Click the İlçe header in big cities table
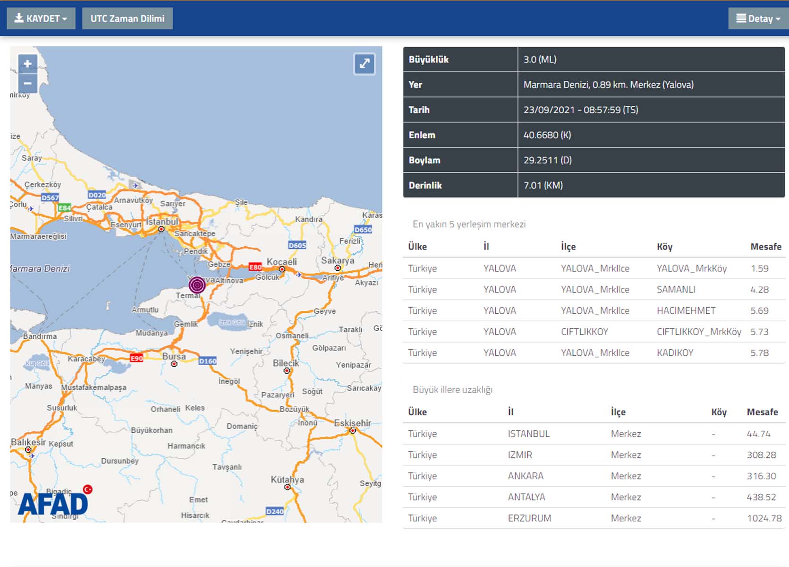Image resolution: width=789 pixels, height=567 pixels. pyautogui.click(x=618, y=412)
